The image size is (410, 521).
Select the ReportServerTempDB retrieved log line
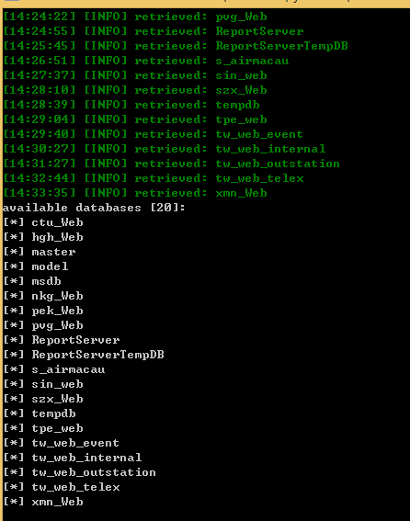[176, 46]
